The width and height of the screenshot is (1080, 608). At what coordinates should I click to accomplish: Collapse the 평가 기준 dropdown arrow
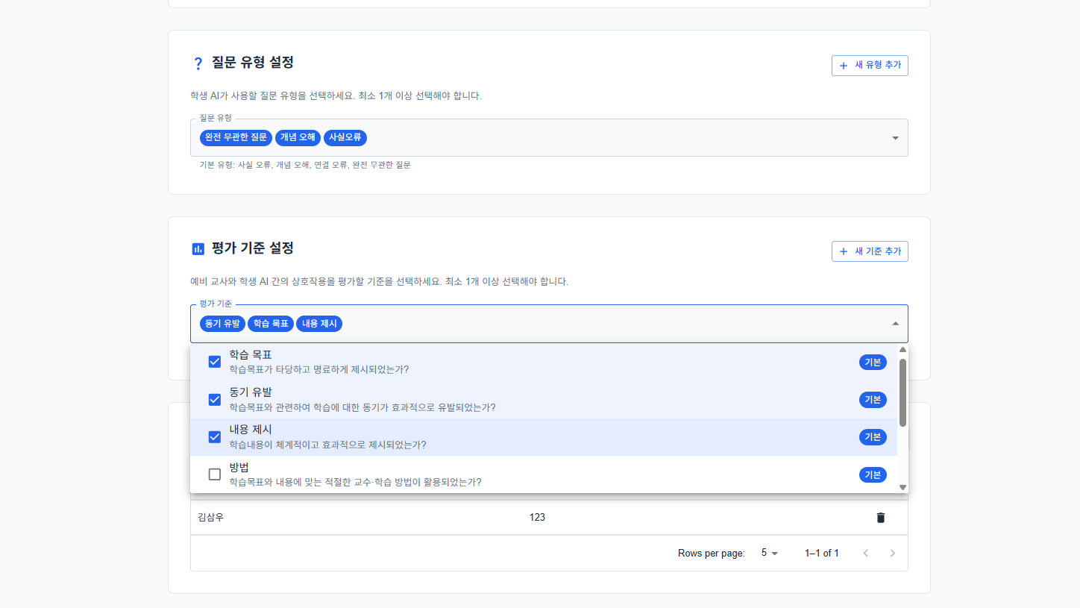(x=895, y=324)
